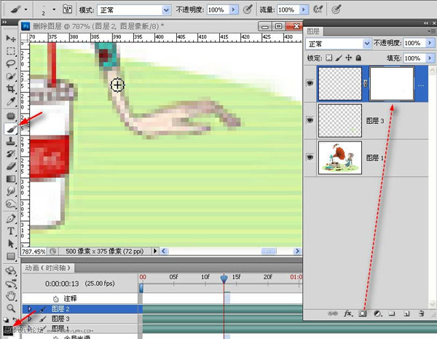Screen dimensions: 437x339
Task: Switch to the 图层 panel tab
Action: (x=314, y=31)
